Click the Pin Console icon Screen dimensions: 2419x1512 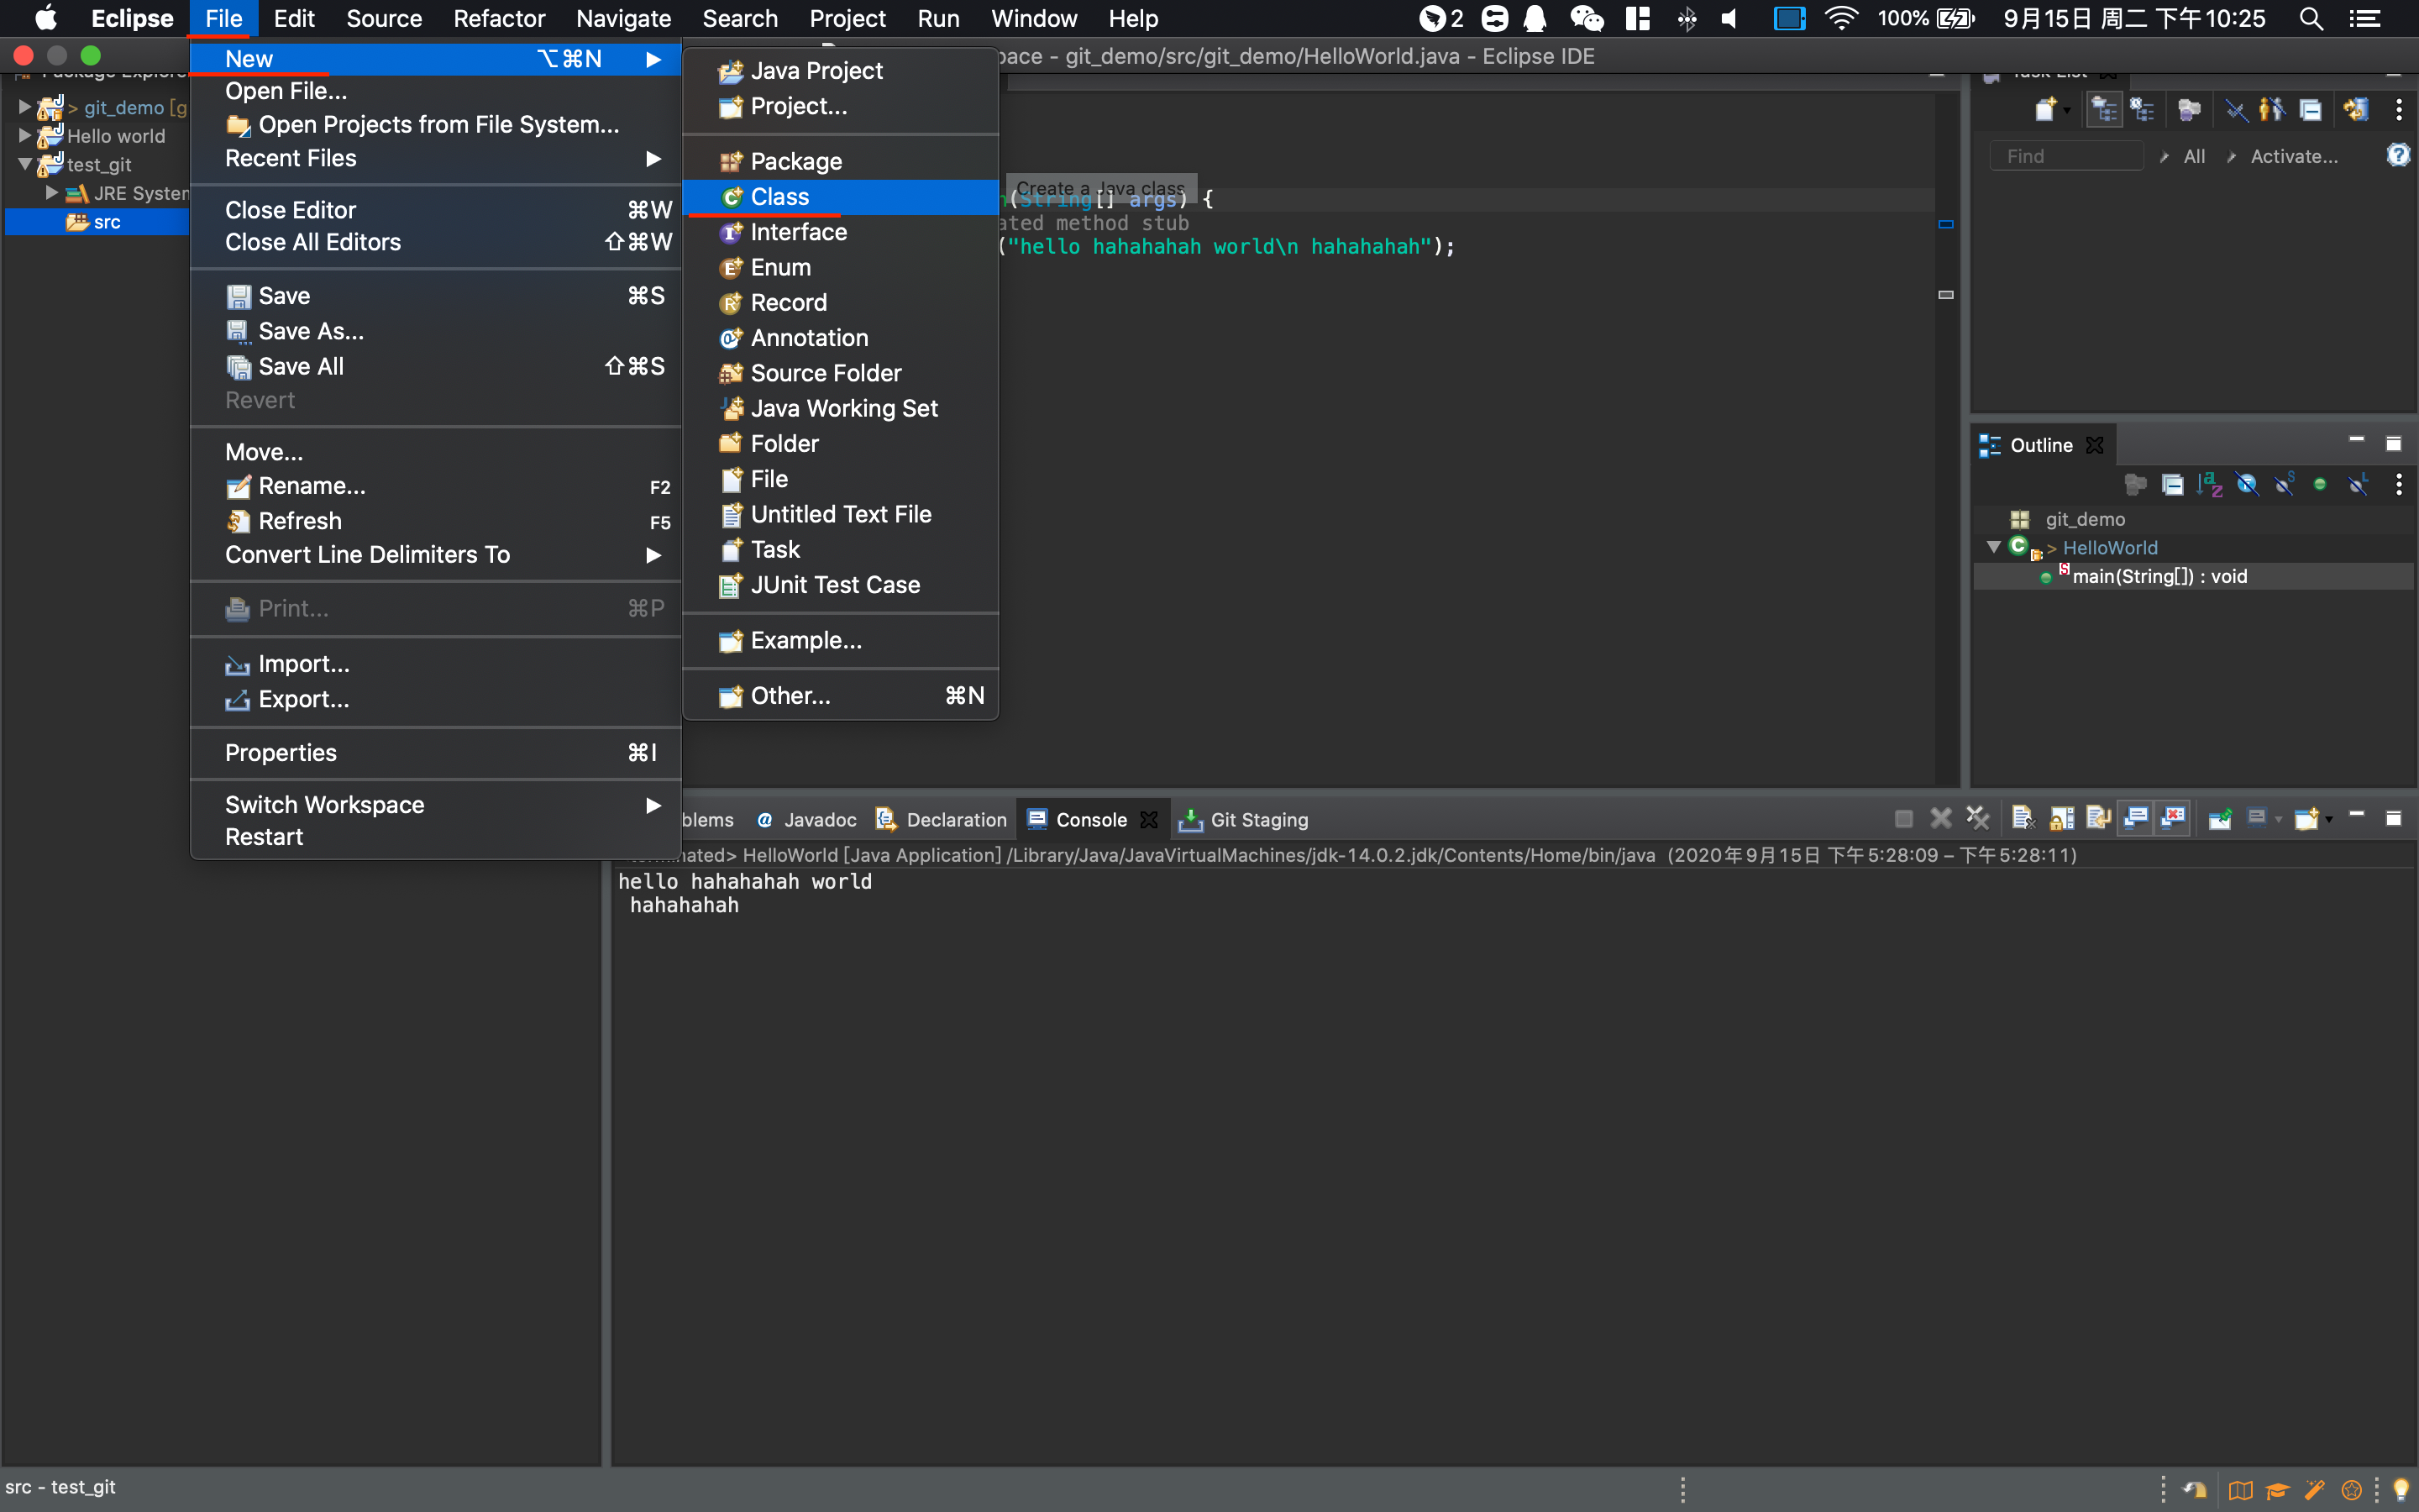point(2219,819)
